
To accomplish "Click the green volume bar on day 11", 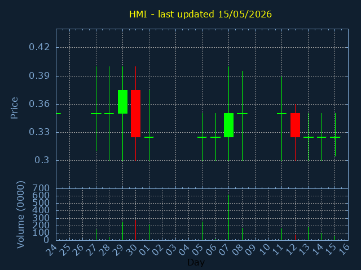I will [282, 235].
